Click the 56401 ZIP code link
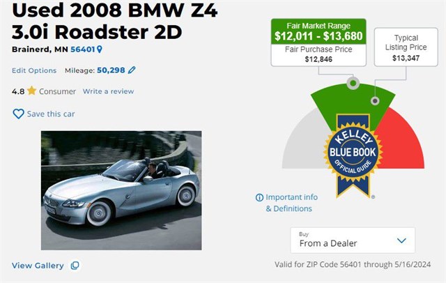This screenshot has width=446, height=283. coord(82,49)
